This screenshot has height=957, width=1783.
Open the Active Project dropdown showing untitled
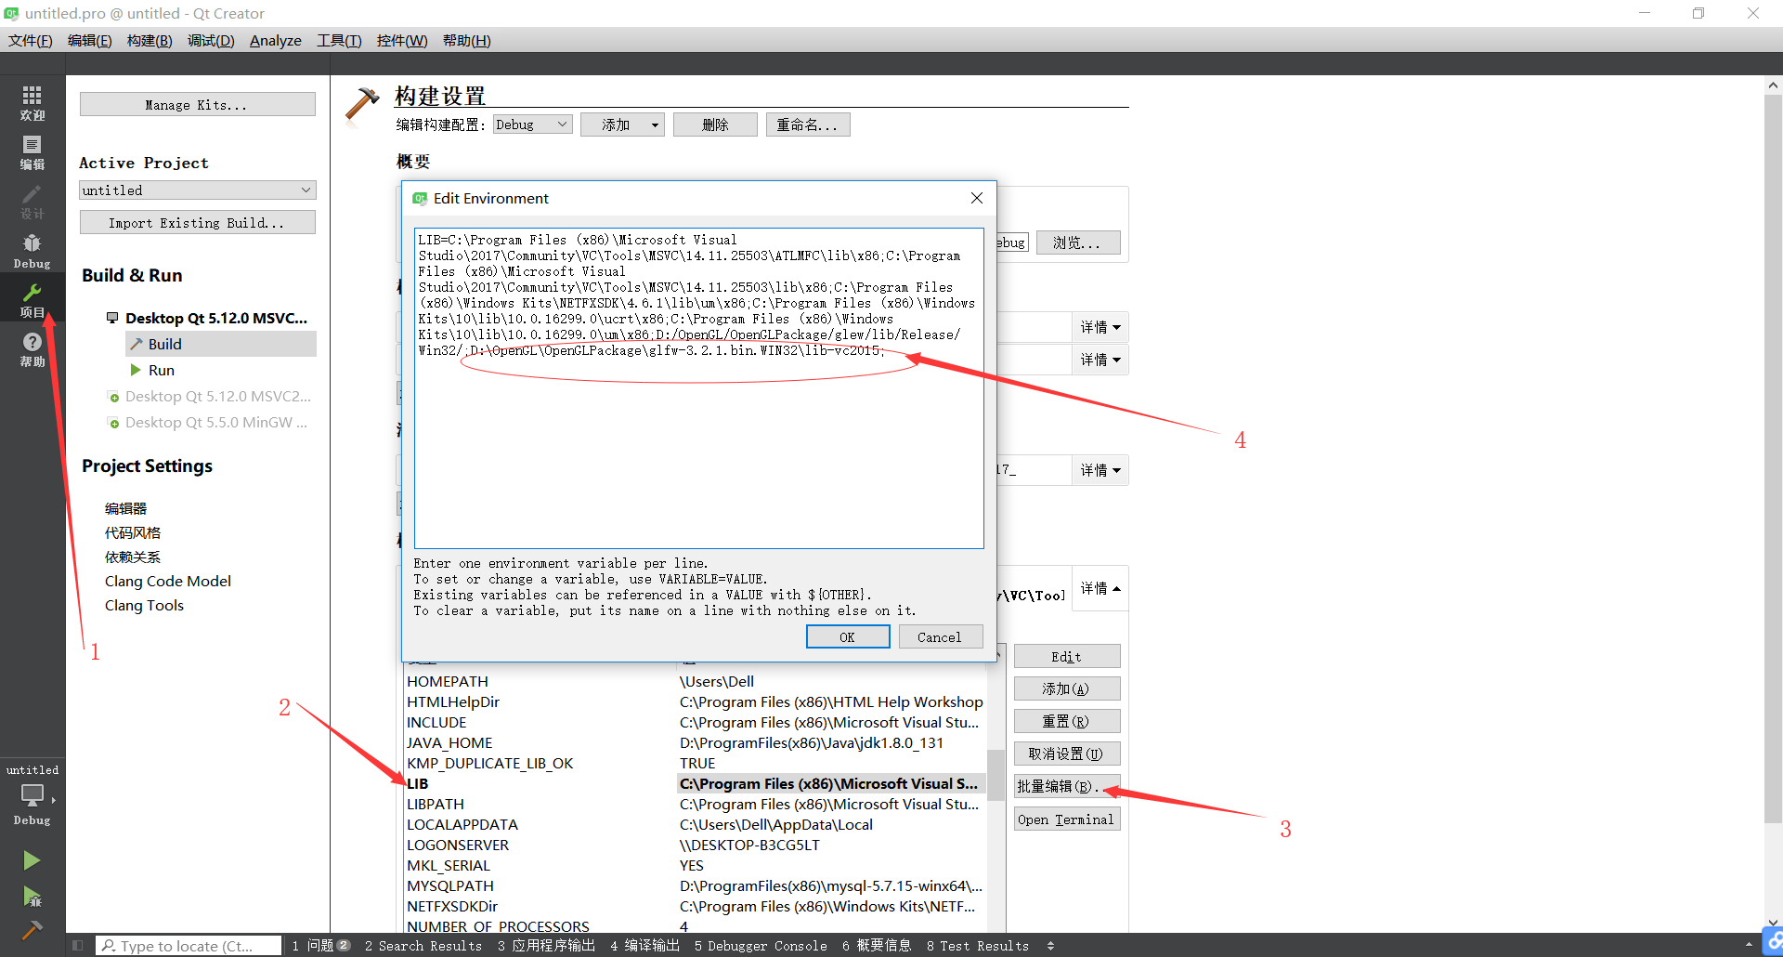(197, 190)
